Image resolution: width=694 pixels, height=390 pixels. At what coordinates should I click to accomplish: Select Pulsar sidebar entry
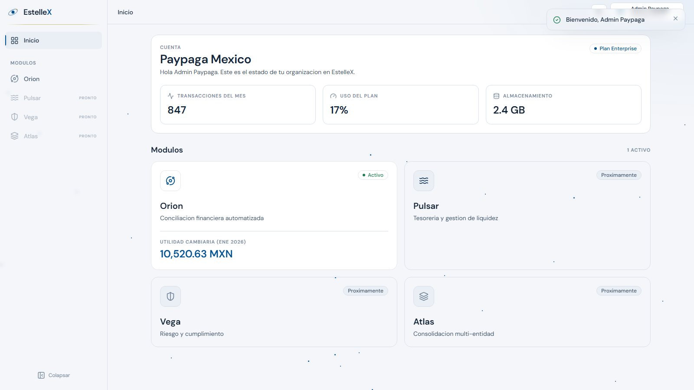tap(54, 98)
